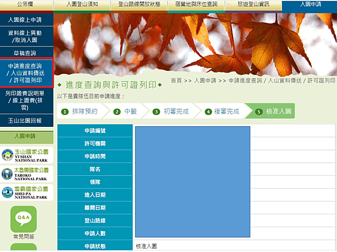Click the 領隊 table label
Image resolution: width=337 pixels, height=252 pixels.
click(x=95, y=182)
